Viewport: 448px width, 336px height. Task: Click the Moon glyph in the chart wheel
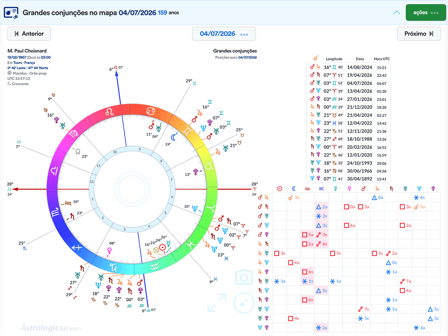(173, 137)
